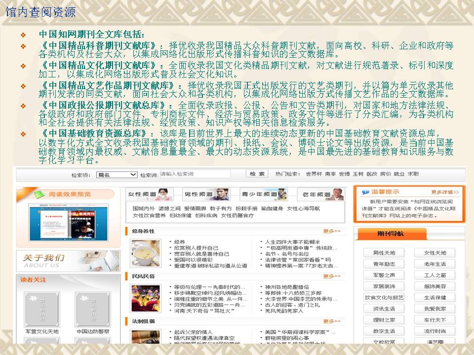Click 更多 link beside 修身养性 section
474x355 pixels.
pos(332,231)
